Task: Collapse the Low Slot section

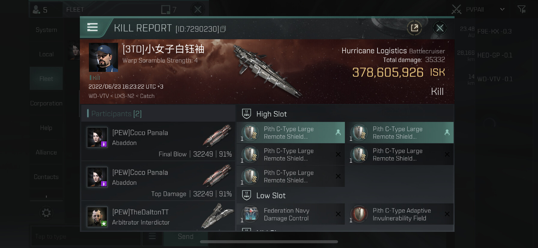Action: click(264, 195)
